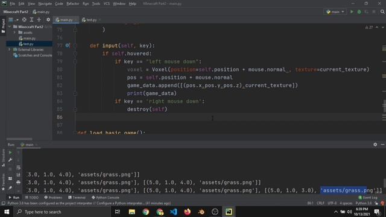Fold the if self.hovered block on line 78
Viewport: 386px width, 217px height.
tap(75, 54)
